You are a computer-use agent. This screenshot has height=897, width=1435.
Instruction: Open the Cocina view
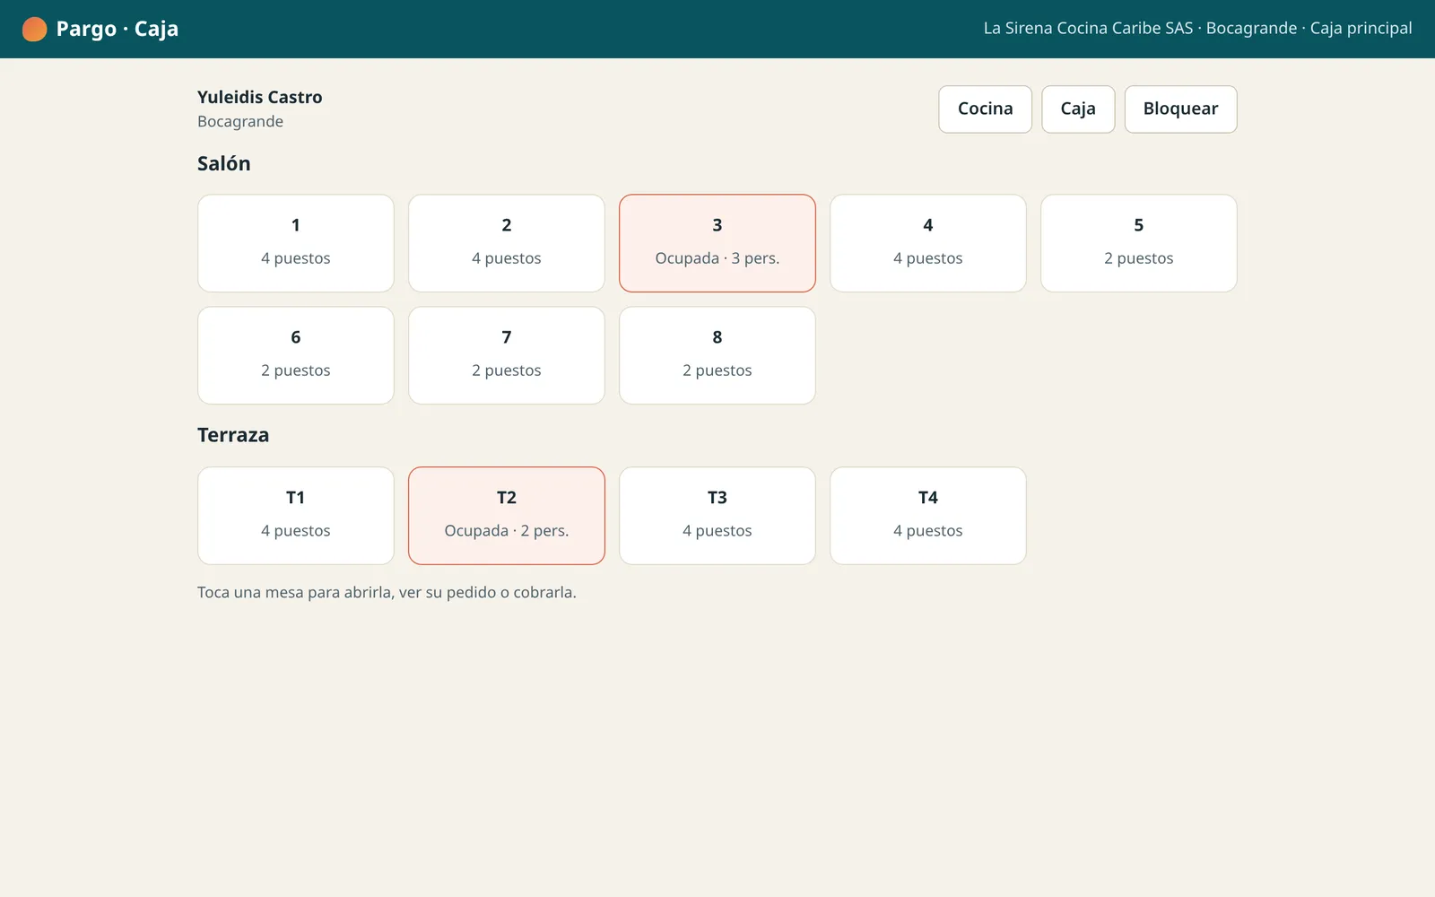click(x=985, y=109)
